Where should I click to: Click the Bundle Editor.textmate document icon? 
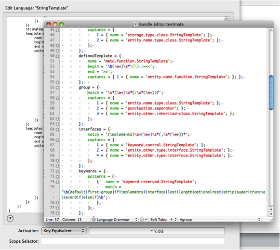click(135, 24)
